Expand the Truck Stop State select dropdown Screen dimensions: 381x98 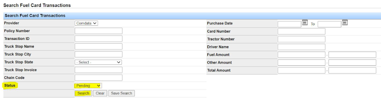click(98, 62)
